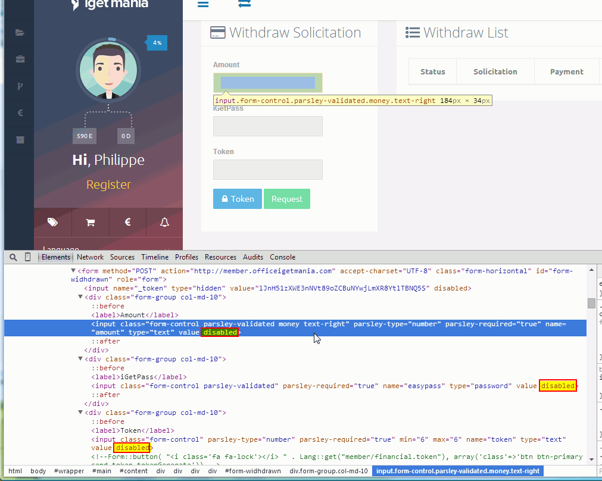This screenshot has height=481, width=602.
Task: Collapse the form-group div containing Token label
Action: tap(81, 413)
